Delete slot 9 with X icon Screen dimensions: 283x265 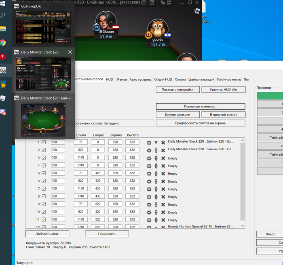pyautogui.click(x=163, y=204)
